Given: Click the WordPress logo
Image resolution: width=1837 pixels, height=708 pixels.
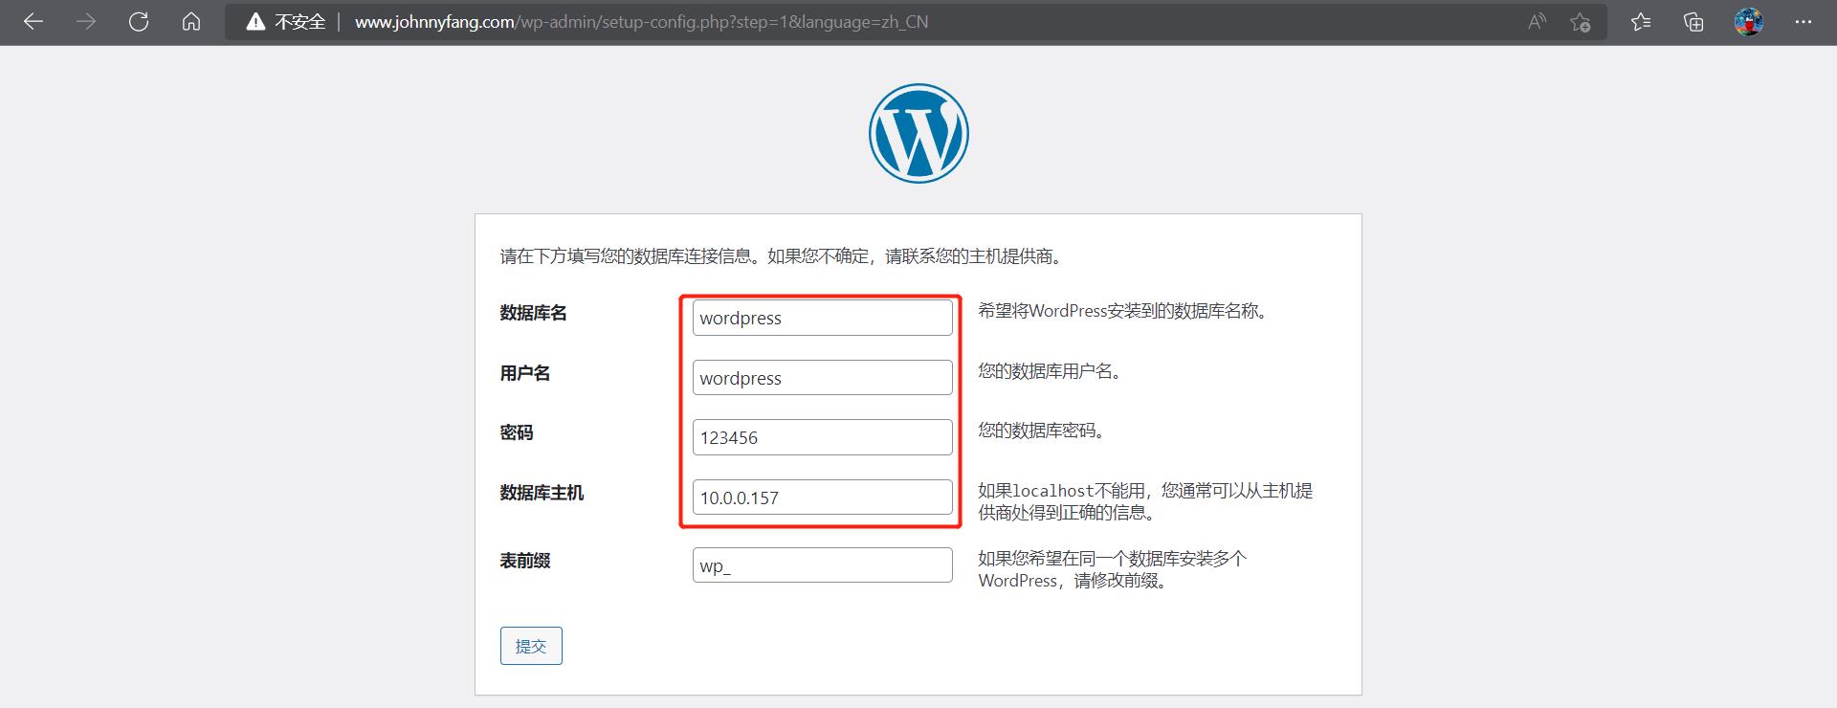Looking at the screenshot, I should click(x=918, y=133).
